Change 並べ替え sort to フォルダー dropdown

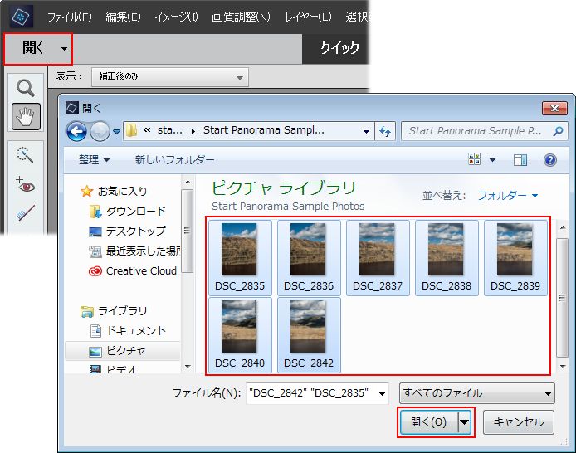tap(508, 195)
